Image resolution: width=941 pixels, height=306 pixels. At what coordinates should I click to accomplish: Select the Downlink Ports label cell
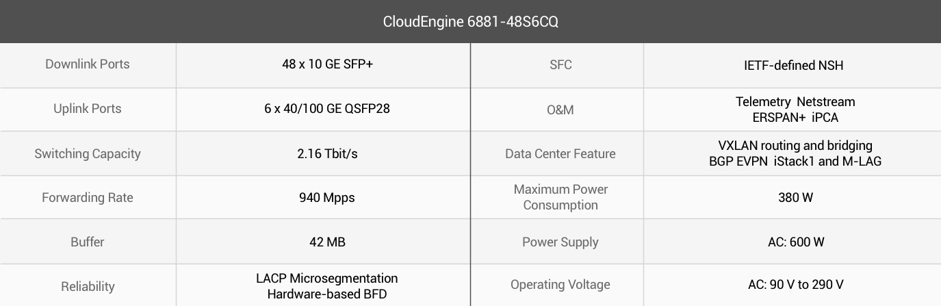pyautogui.click(x=88, y=66)
